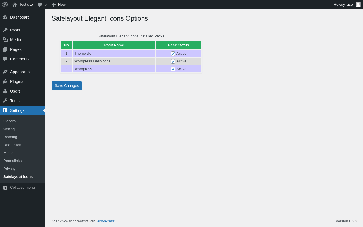Open the Tools menu
363x227 pixels.
23,101
